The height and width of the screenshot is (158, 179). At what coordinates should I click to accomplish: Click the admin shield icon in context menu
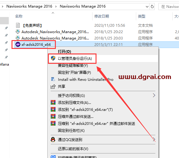[53, 58]
